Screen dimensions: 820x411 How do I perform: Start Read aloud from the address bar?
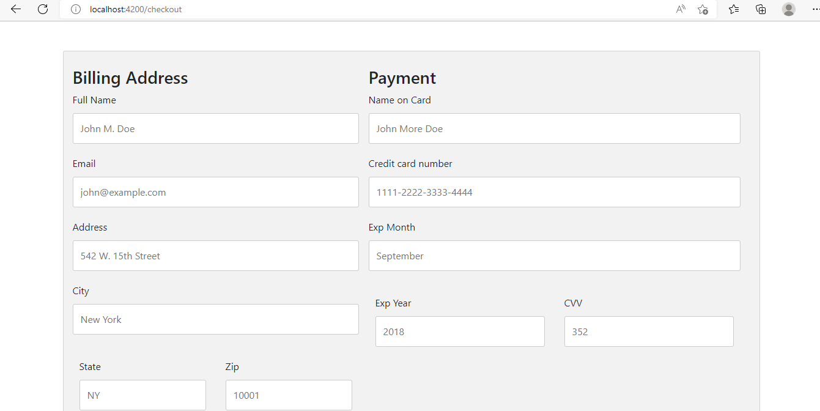[x=681, y=9]
